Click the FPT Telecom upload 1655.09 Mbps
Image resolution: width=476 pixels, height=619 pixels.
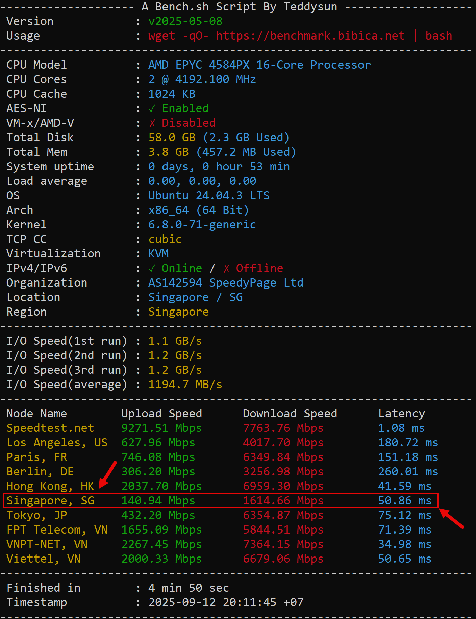tap(161, 530)
